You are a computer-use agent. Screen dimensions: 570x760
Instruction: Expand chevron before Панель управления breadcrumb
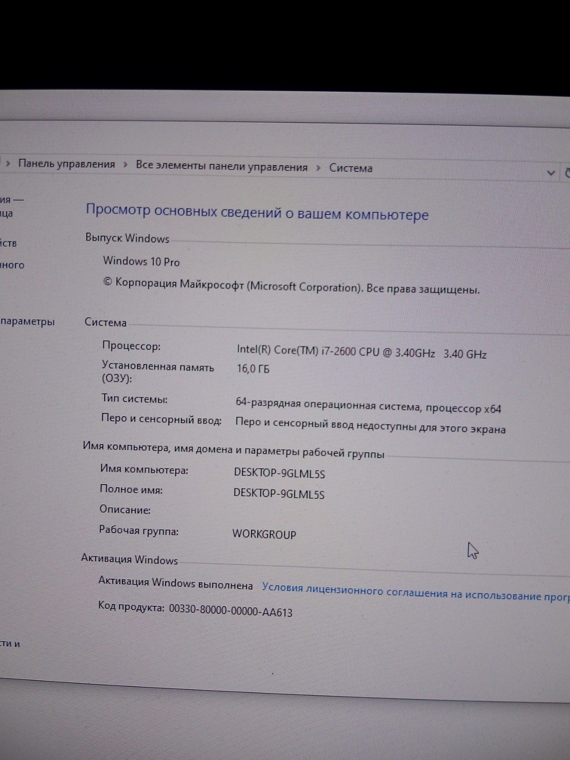pyautogui.click(x=8, y=163)
